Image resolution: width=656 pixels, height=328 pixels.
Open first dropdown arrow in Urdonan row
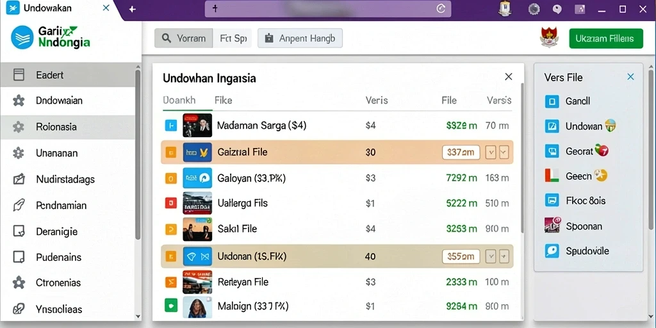(x=490, y=256)
